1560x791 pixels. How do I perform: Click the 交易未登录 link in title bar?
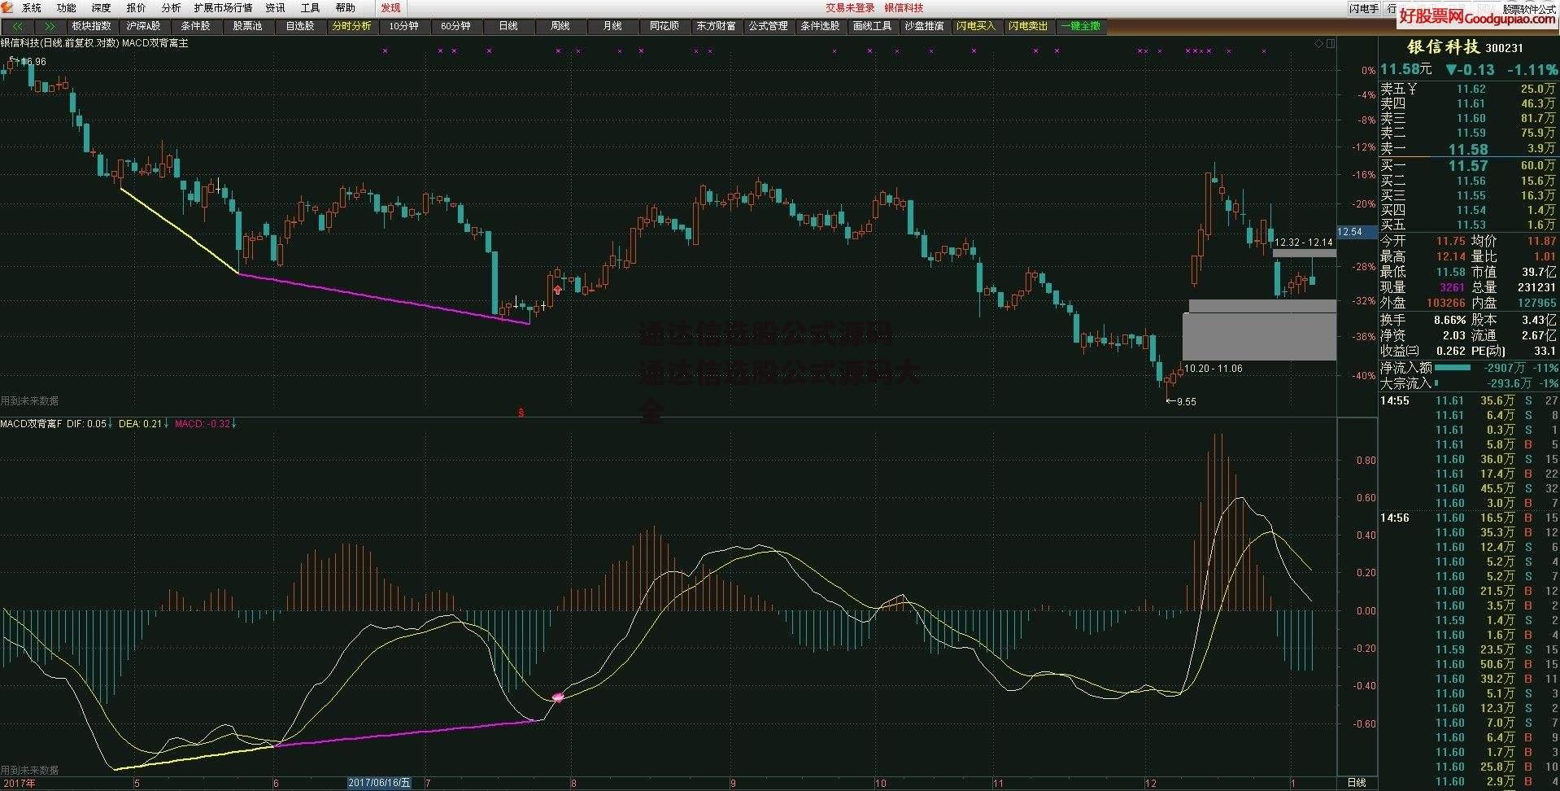[850, 8]
